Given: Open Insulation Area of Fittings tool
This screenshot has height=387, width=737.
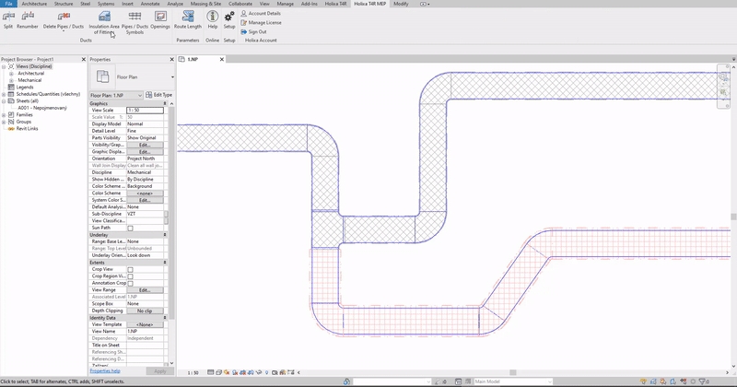Looking at the screenshot, I should click(x=103, y=17).
